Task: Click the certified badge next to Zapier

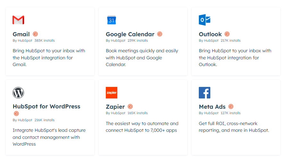Action: click(130, 107)
